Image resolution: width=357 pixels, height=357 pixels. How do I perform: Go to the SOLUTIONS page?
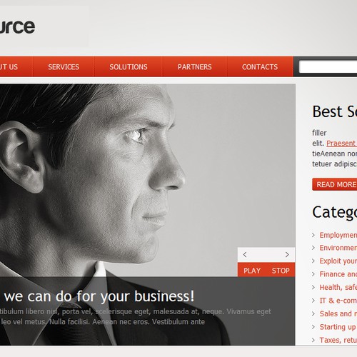tap(129, 67)
